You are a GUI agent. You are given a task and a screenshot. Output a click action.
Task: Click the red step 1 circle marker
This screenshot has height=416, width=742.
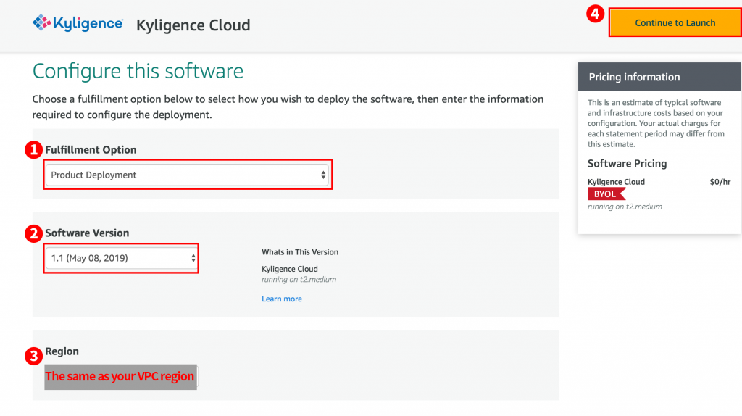click(33, 150)
